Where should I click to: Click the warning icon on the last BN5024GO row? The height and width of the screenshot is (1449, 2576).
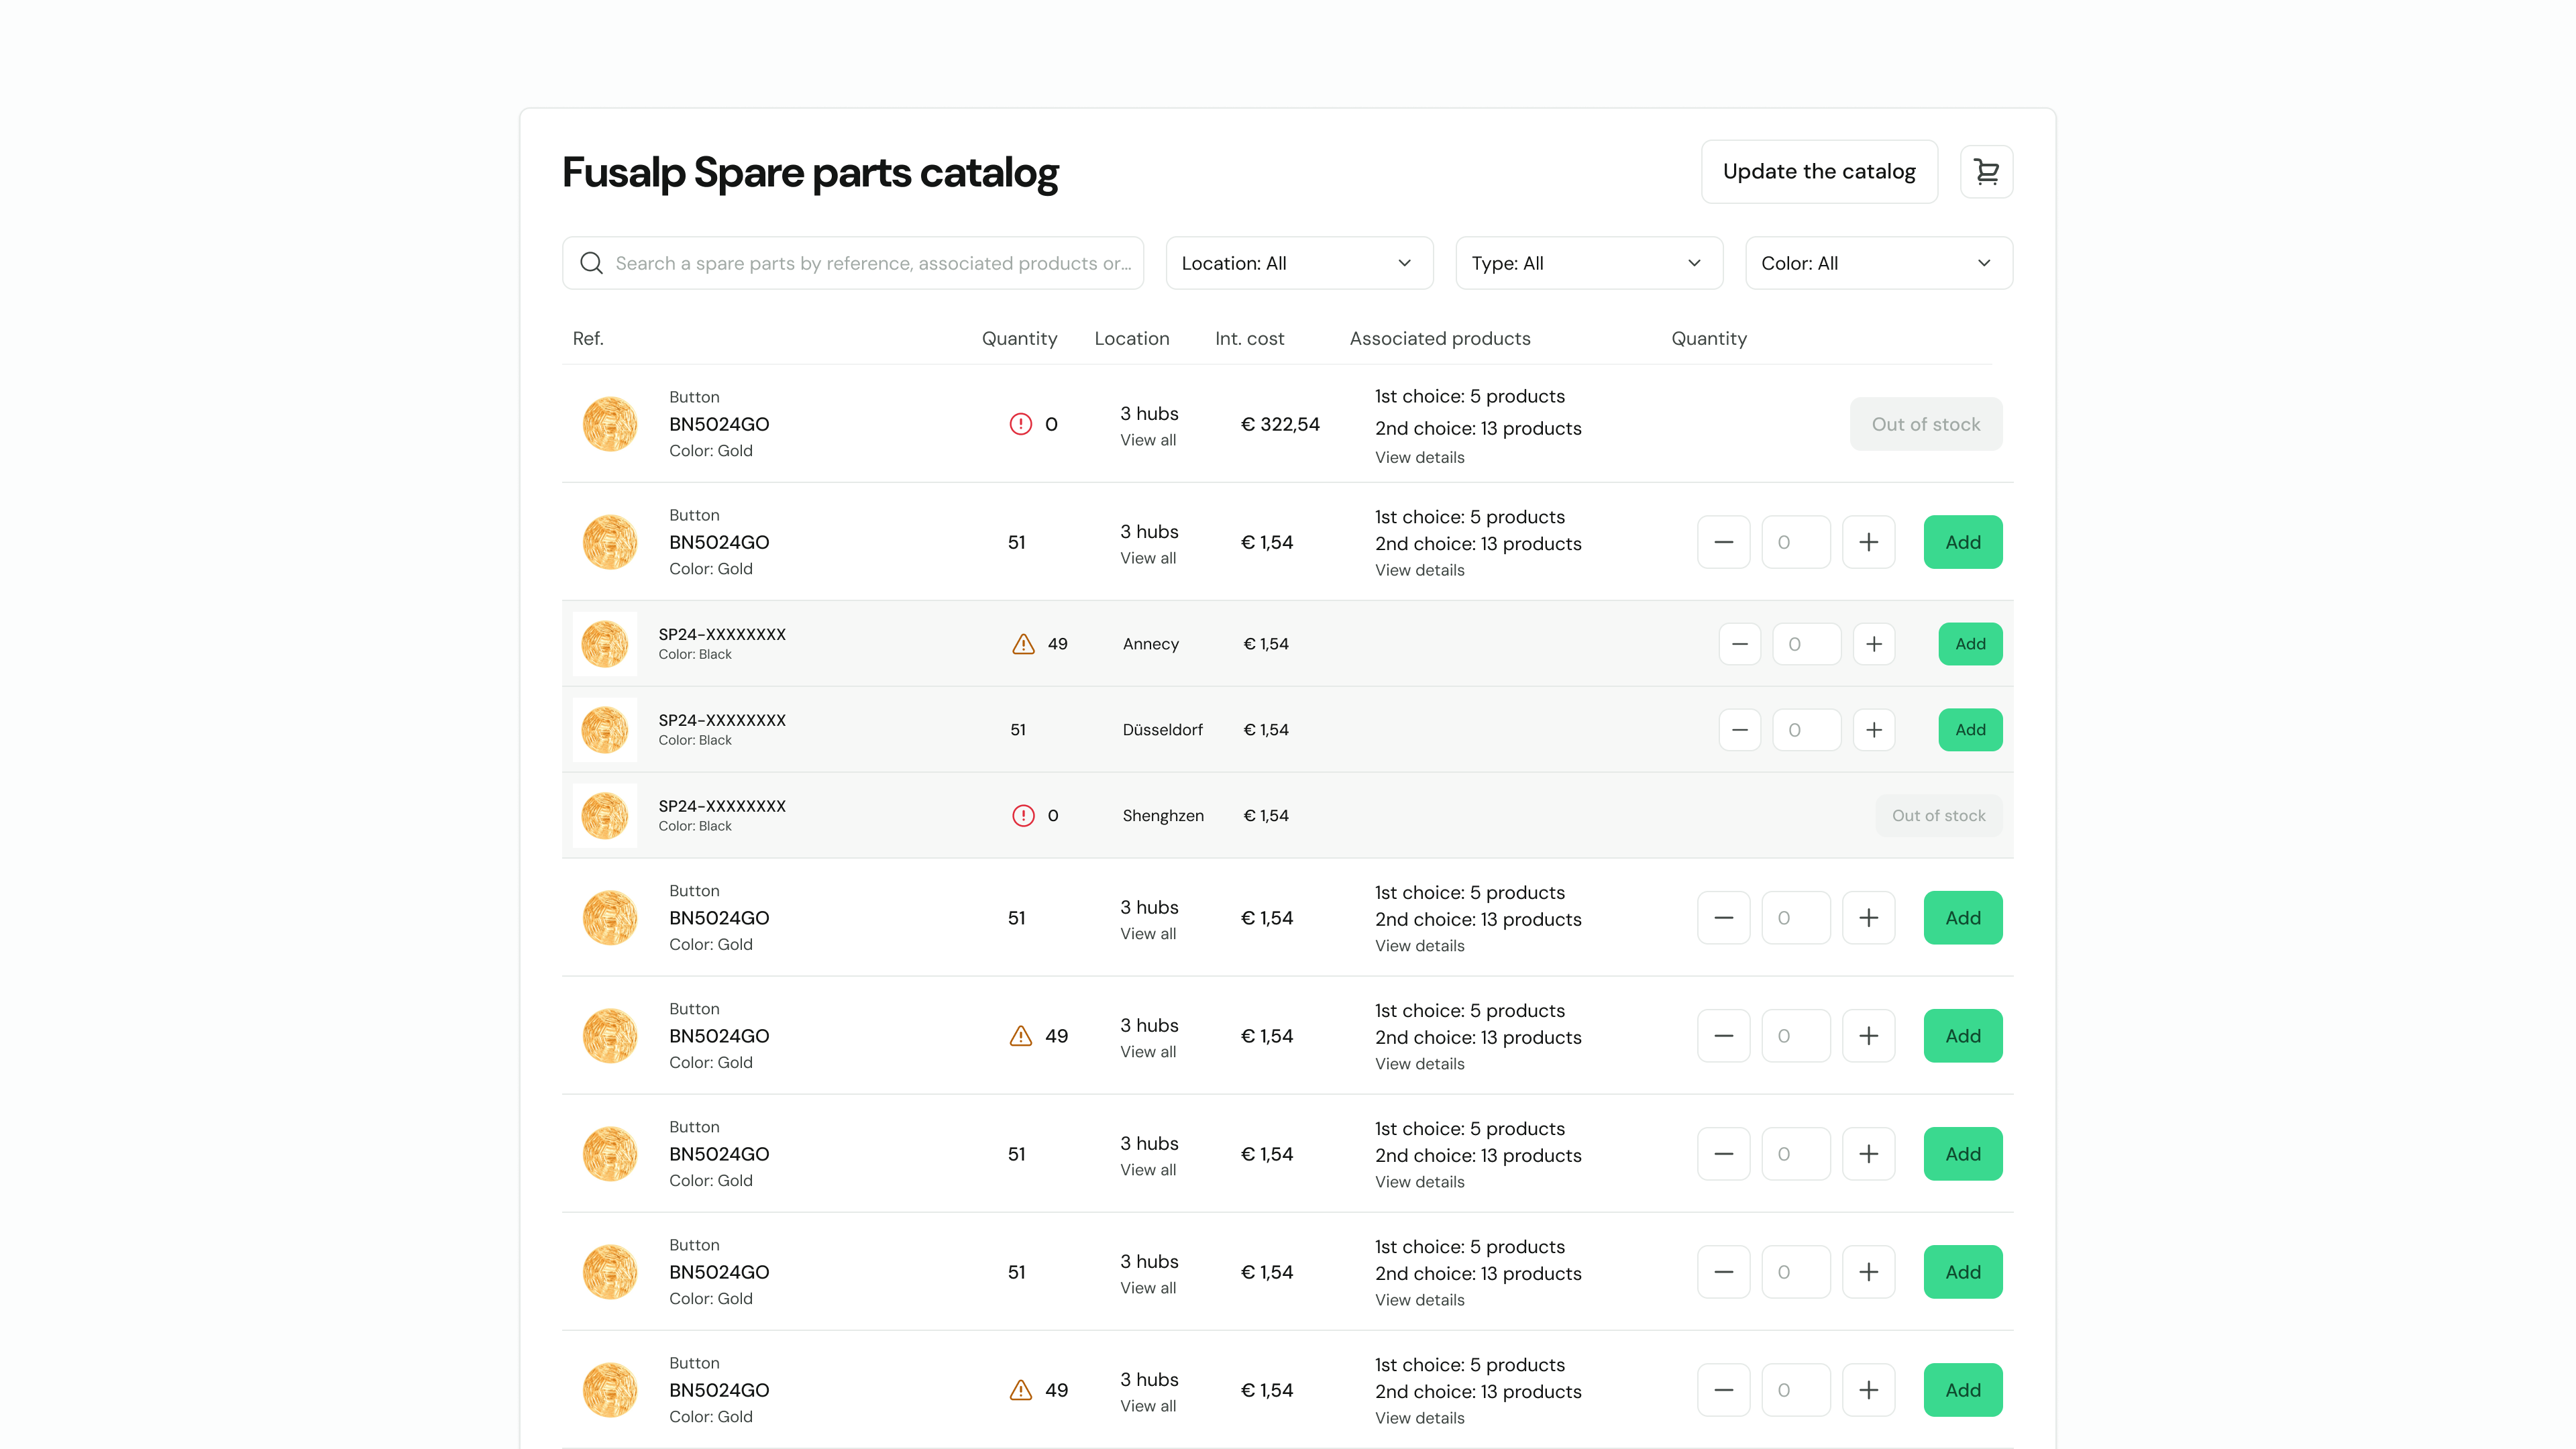point(1021,1389)
